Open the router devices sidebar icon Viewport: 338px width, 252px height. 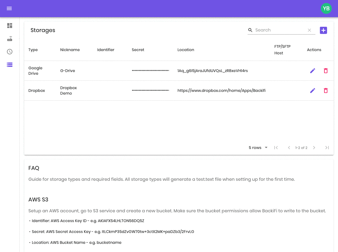click(10, 39)
